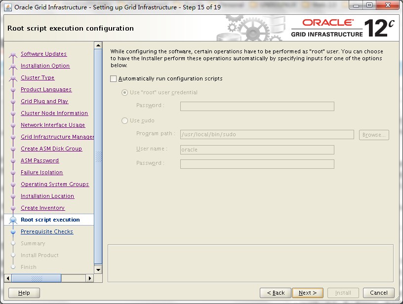The image size is (403, 304).
Task: Click the vertical scrollbar thumb in step list
Action: pyautogui.click(x=98, y=156)
